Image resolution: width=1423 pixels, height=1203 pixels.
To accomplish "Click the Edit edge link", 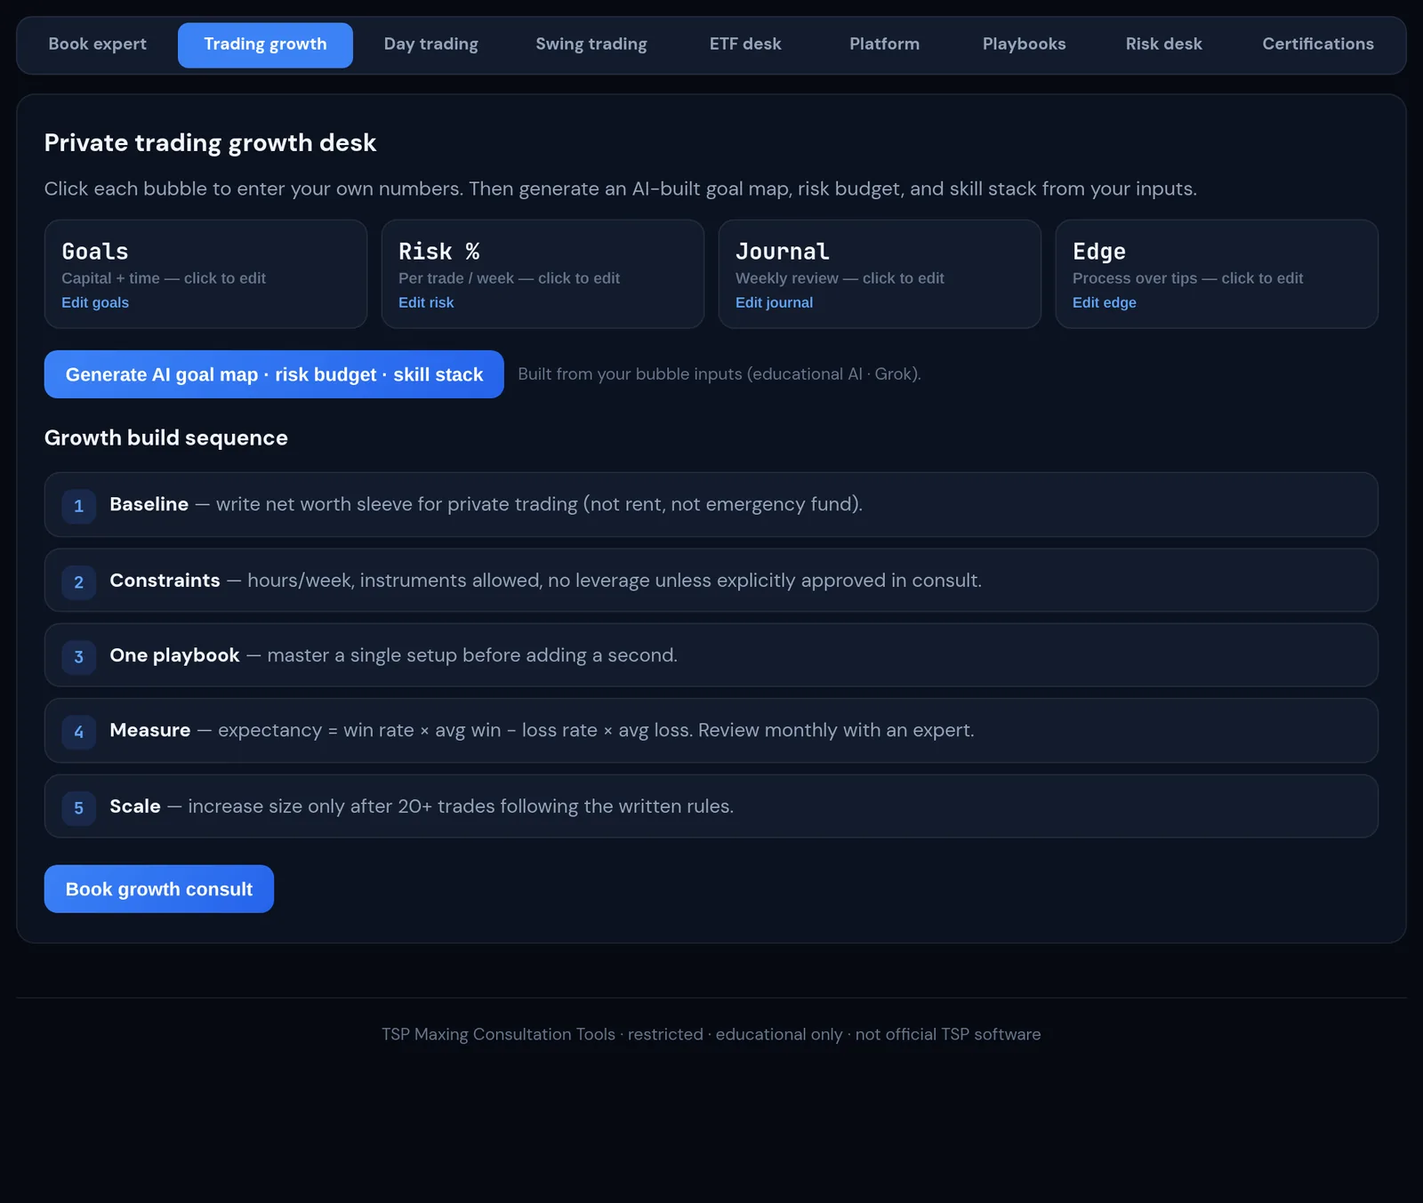I will [1104, 302].
